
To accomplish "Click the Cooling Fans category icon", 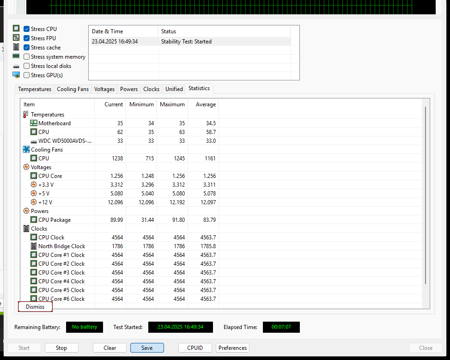I will pos(26,150).
